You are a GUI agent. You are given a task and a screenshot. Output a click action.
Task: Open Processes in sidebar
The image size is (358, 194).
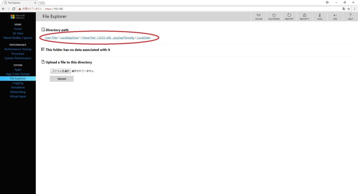click(x=18, y=53)
